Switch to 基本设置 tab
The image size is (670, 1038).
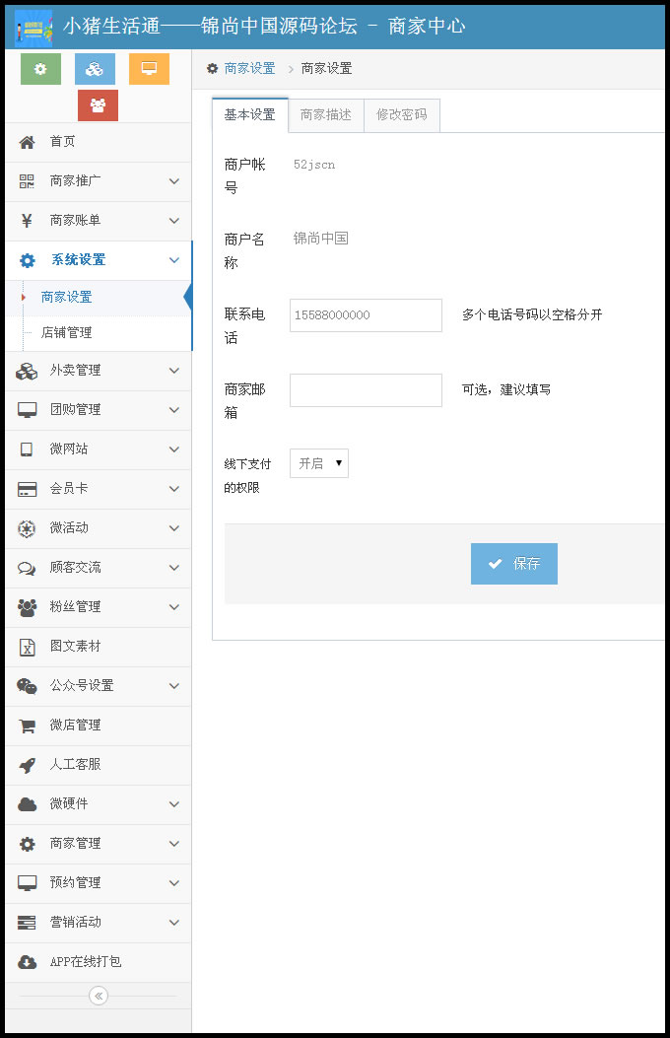tap(250, 115)
